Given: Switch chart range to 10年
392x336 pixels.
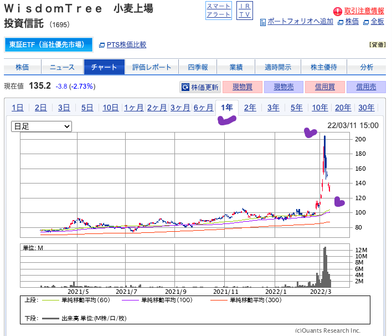Looking at the screenshot, I should [320, 108].
